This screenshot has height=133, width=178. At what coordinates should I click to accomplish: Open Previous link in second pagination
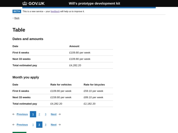point(22,125)
